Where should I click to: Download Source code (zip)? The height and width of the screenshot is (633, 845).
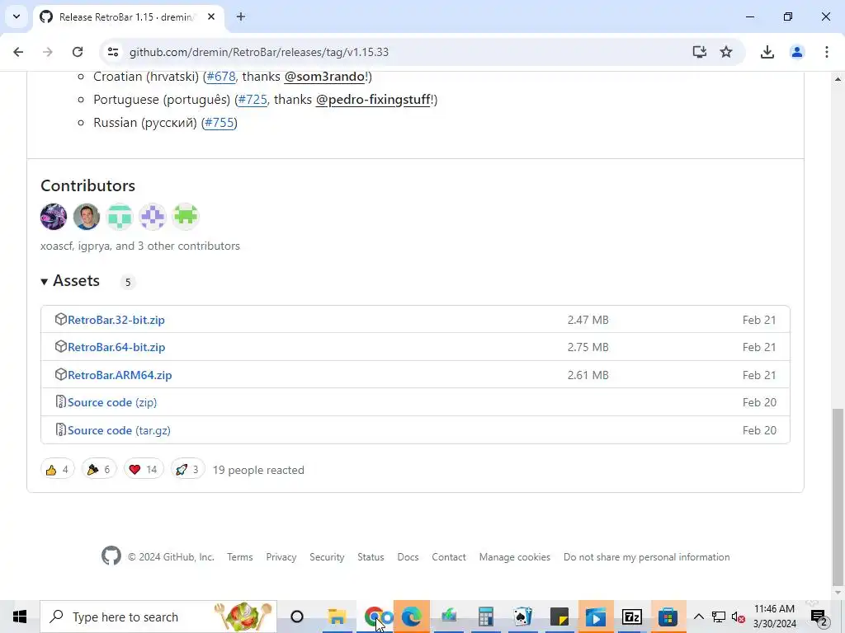(112, 402)
